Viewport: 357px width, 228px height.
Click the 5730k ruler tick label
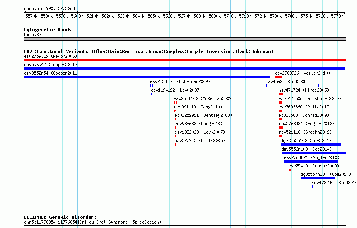(276, 16)
